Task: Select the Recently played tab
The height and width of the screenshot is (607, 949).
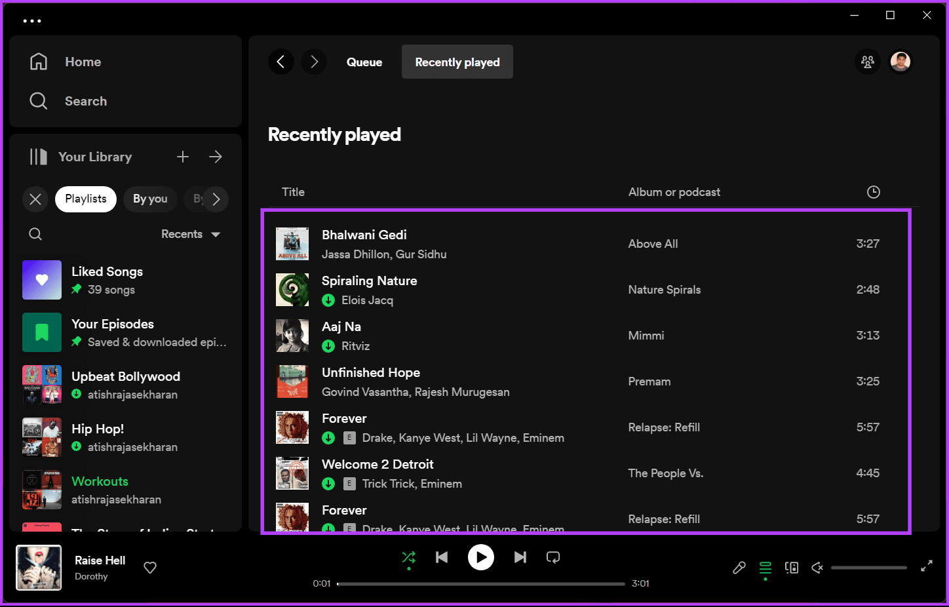Action: [x=457, y=62]
